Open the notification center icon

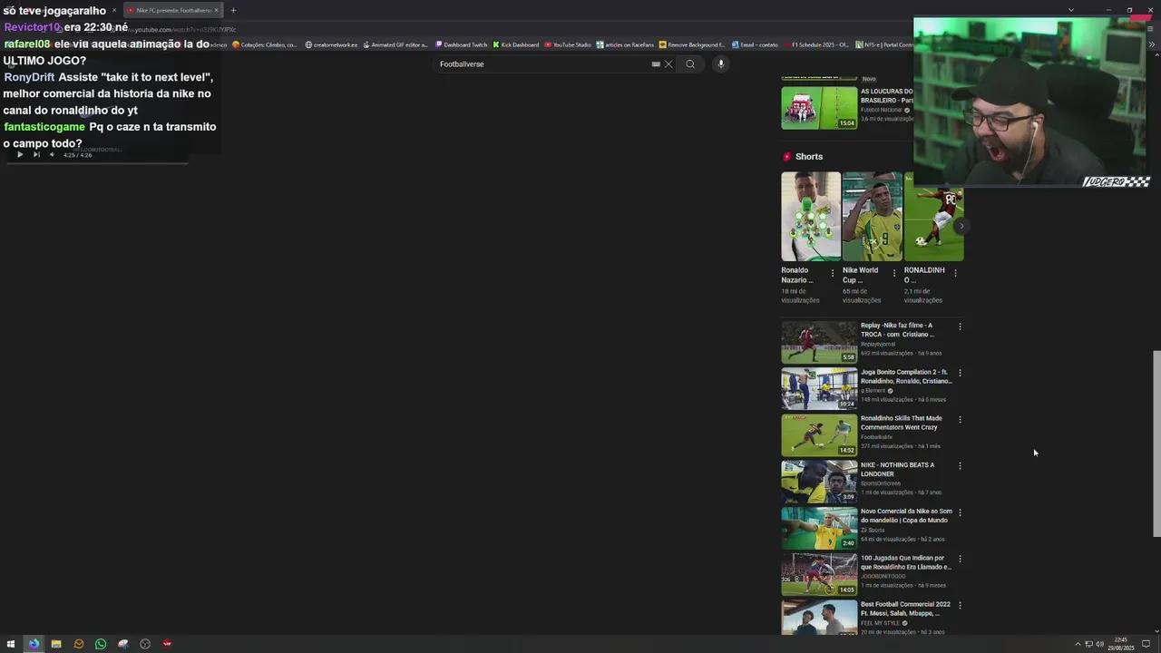[1146, 644]
